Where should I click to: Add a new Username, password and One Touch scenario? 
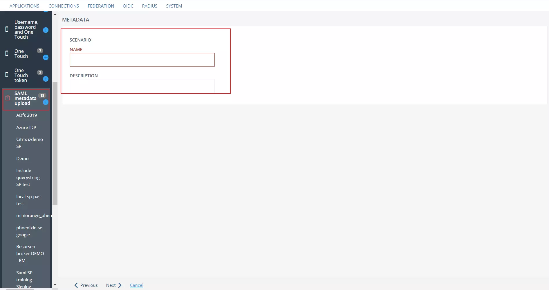point(46,30)
